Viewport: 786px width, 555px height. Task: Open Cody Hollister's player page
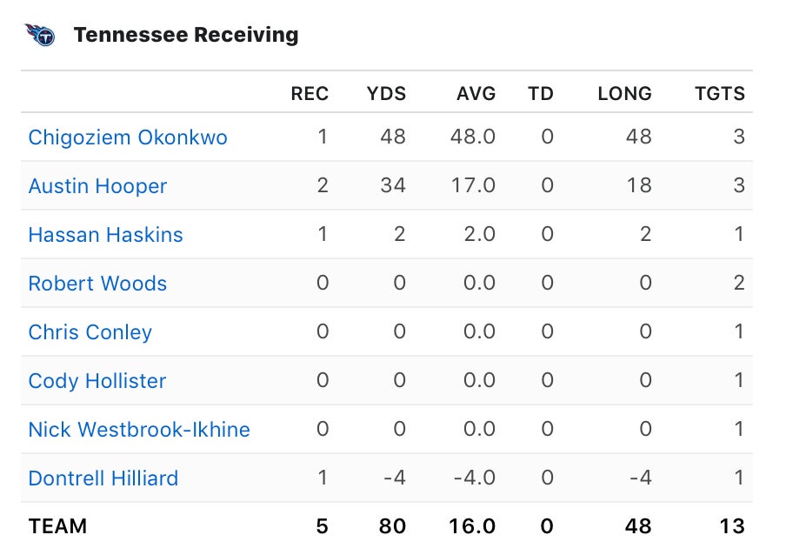pyautogui.click(x=97, y=381)
